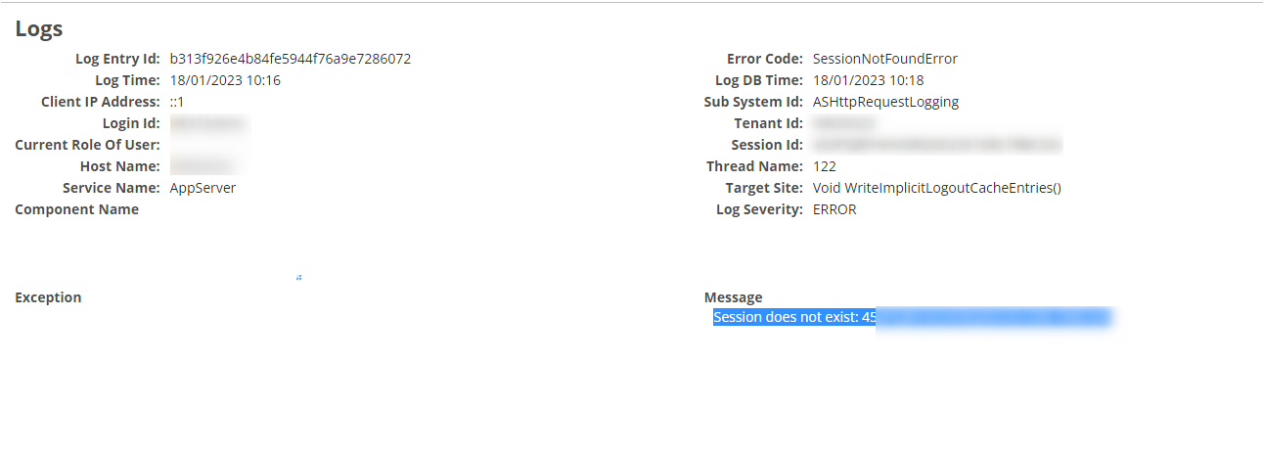Select the Log Entry Id hash value
This screenshot has width=1263, height=452.
(291, 59)
